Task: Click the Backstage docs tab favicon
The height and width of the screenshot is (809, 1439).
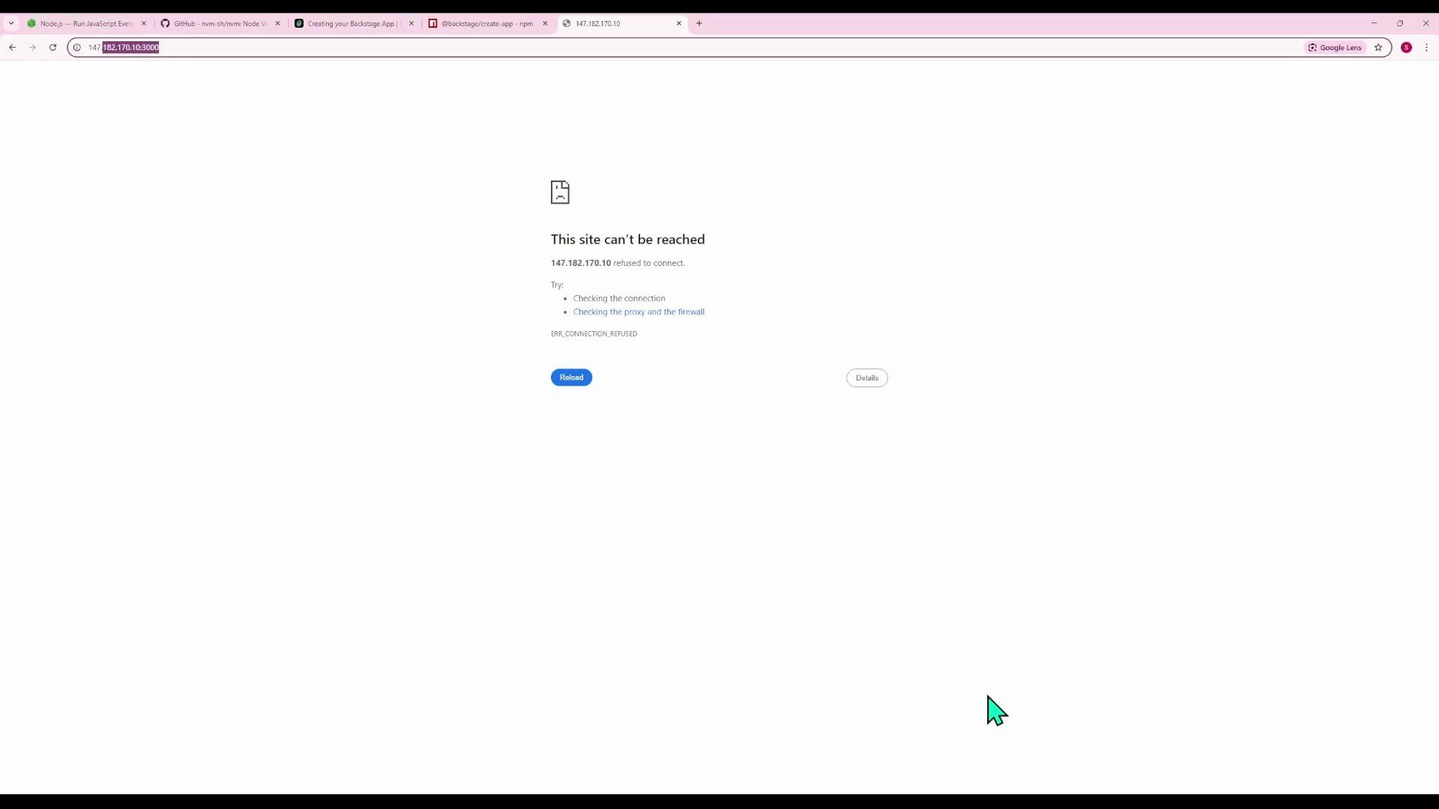Action: (x=299, y=23)
